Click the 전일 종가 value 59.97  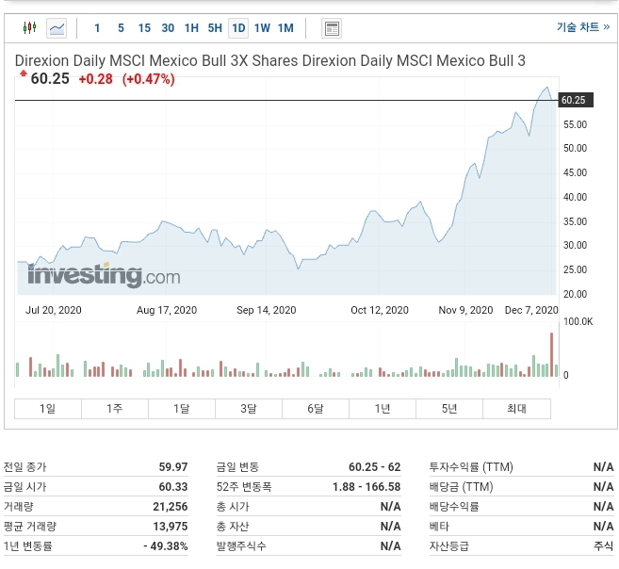click(x=173, y=467)
